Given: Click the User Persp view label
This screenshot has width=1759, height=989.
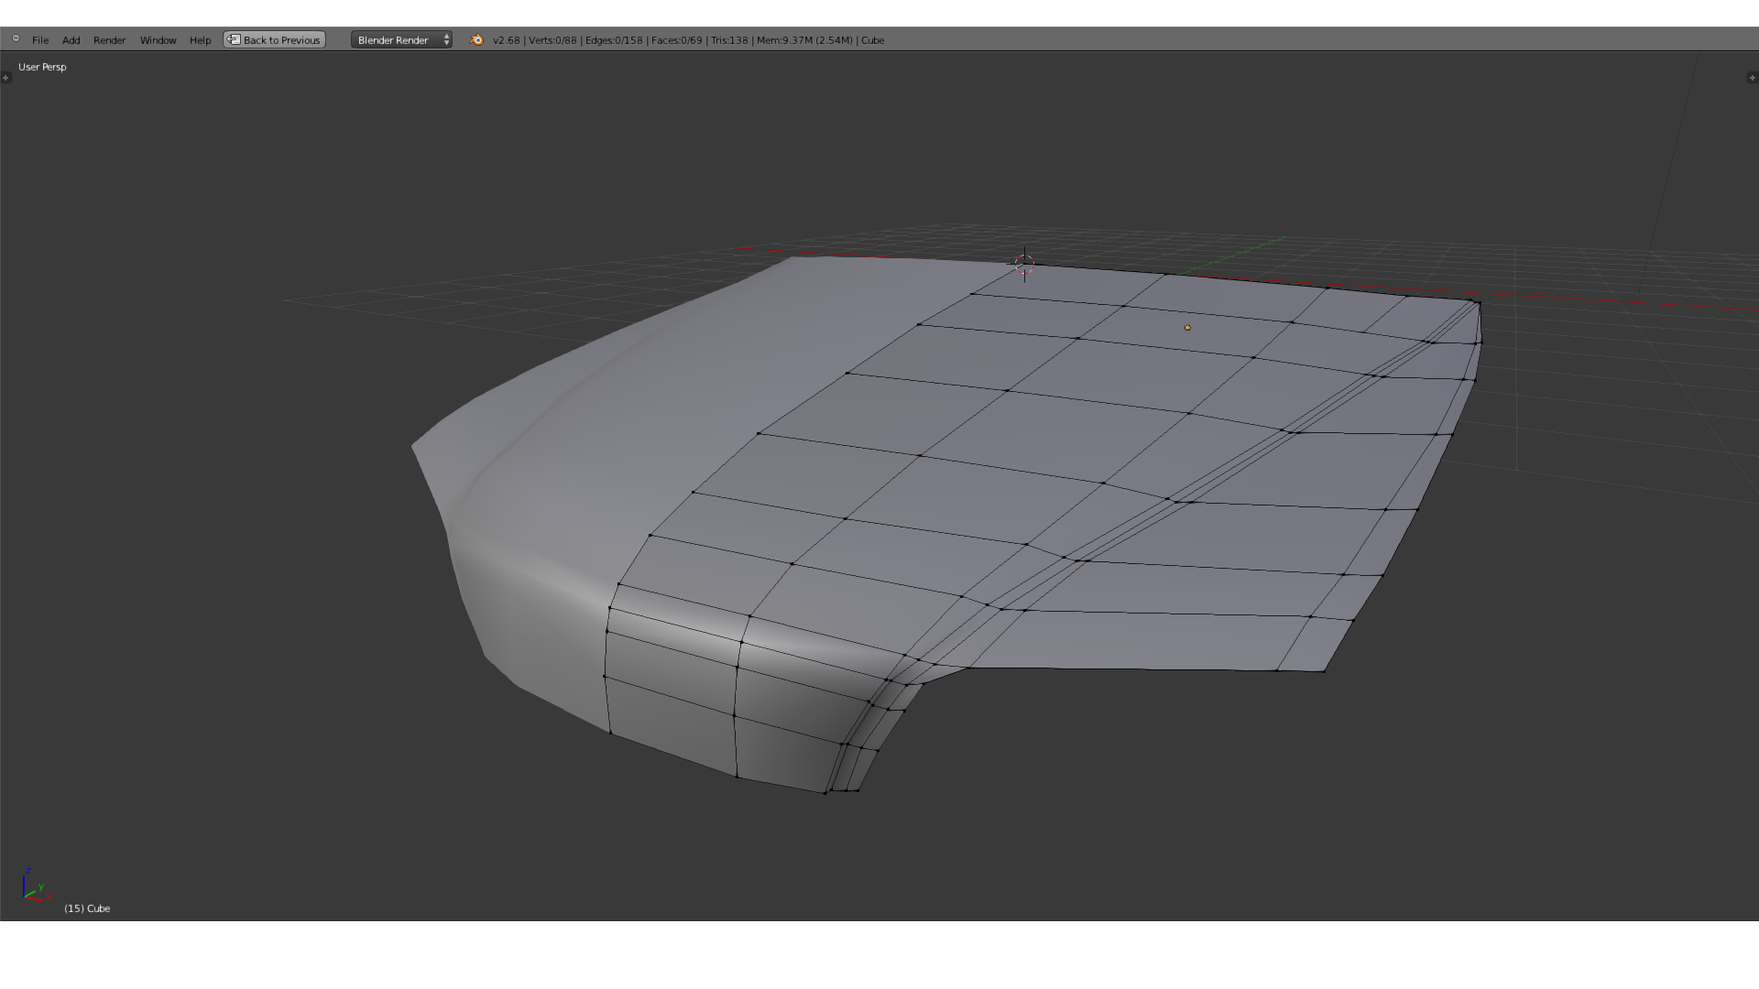Looking at the screenshot, I should coord(42,67).
